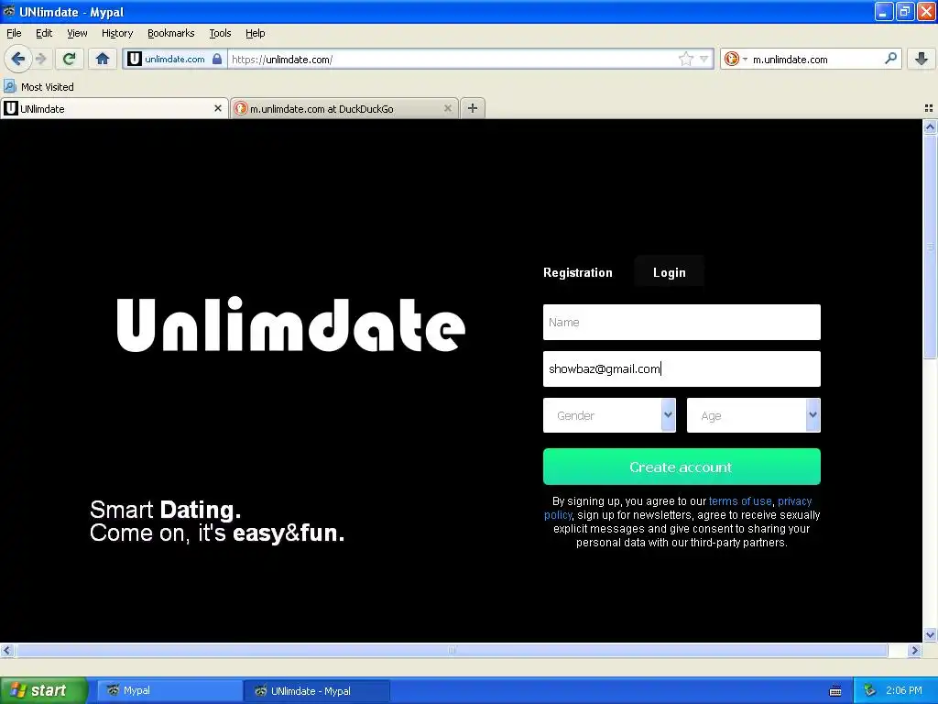
Task: Open the Bookmarks menu
Action: click(171, 33)
